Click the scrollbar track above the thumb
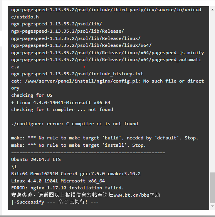Screen dimensions: 215x217 (x=212, y=91)
